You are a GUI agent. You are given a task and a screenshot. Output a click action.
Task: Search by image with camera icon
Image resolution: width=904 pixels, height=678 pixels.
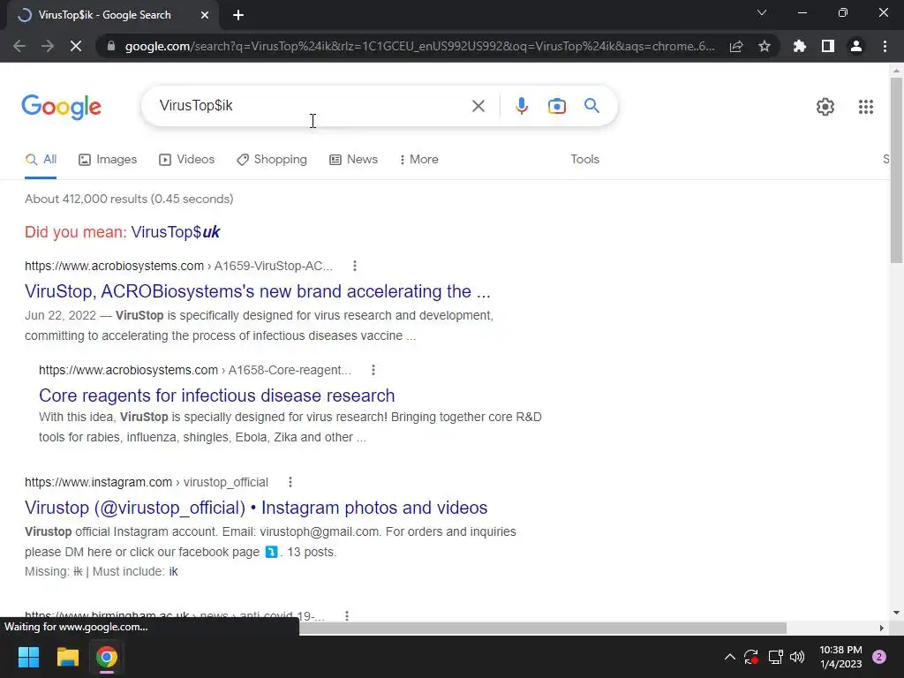click(x=556, y=106)
